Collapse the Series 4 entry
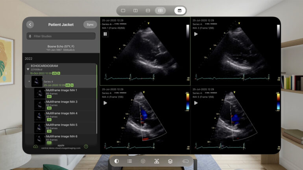The image size is (303, 170). [x=29, y=82]
